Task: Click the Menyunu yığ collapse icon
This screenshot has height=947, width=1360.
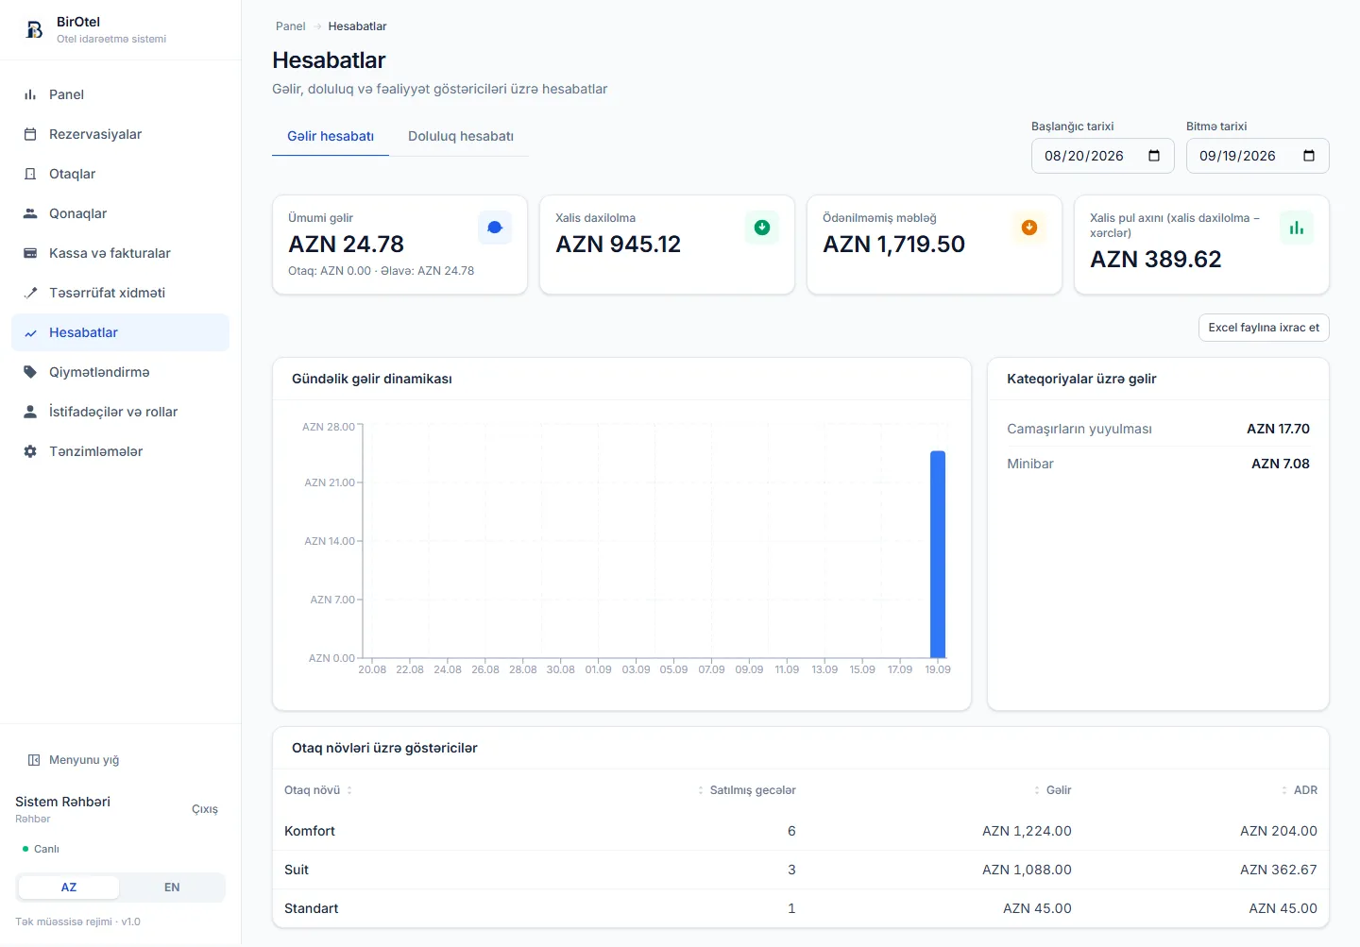Action: pyautogui.click(x=34, y=760)
